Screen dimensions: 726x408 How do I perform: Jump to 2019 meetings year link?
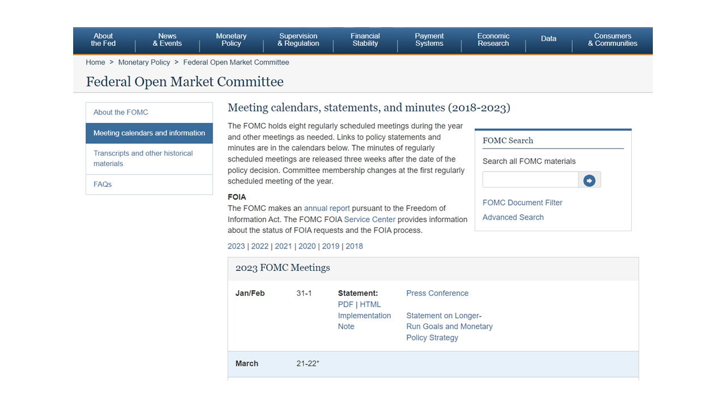[331, 246]
